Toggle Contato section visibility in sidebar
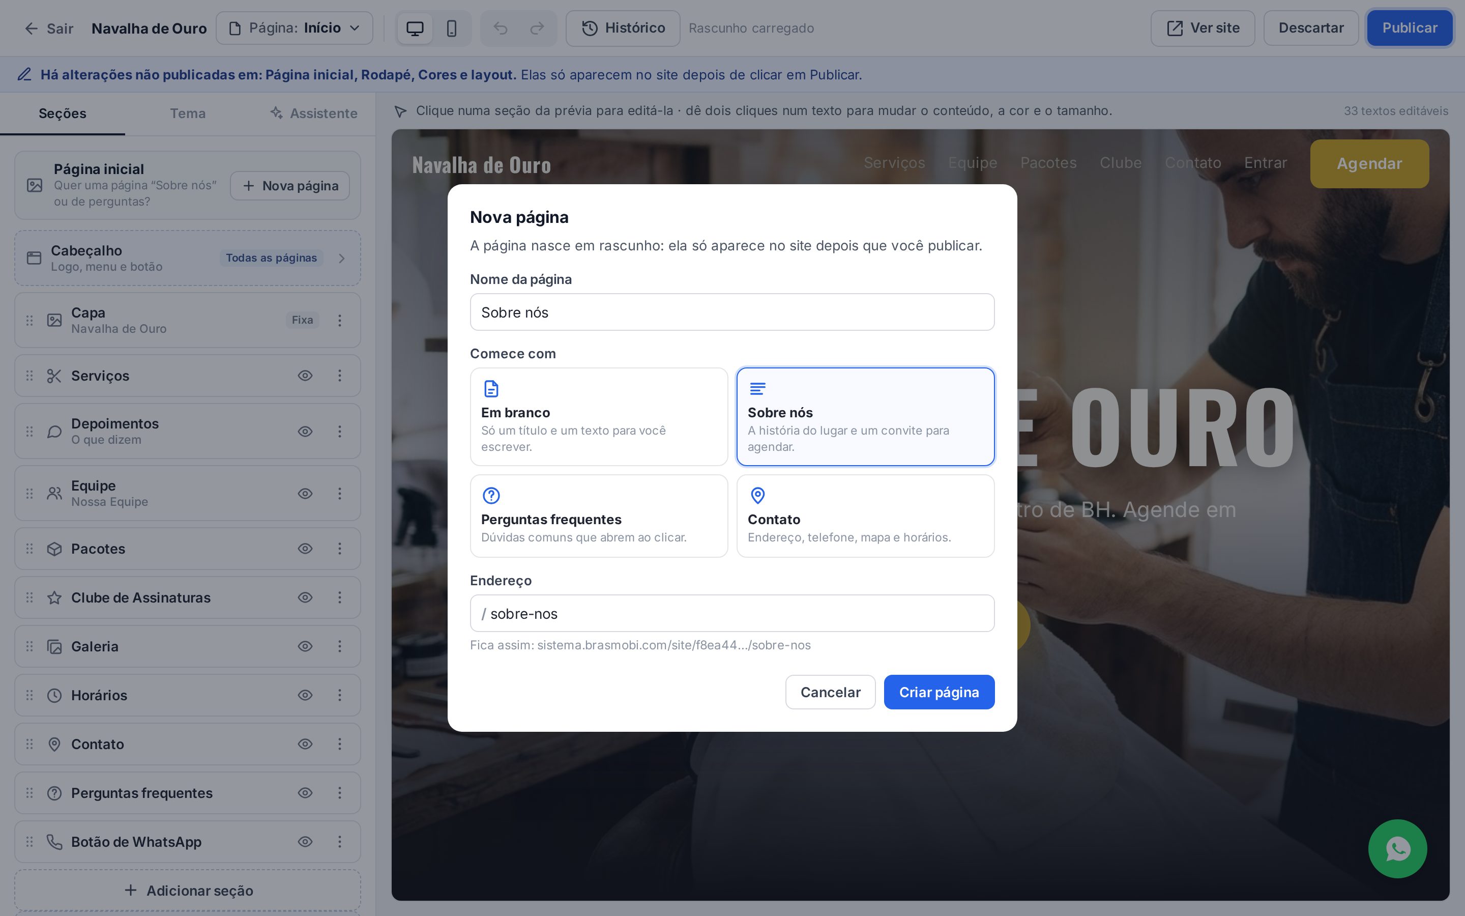Image resolution: width=1465 pixels, height=916 pixels. point(305,744)
